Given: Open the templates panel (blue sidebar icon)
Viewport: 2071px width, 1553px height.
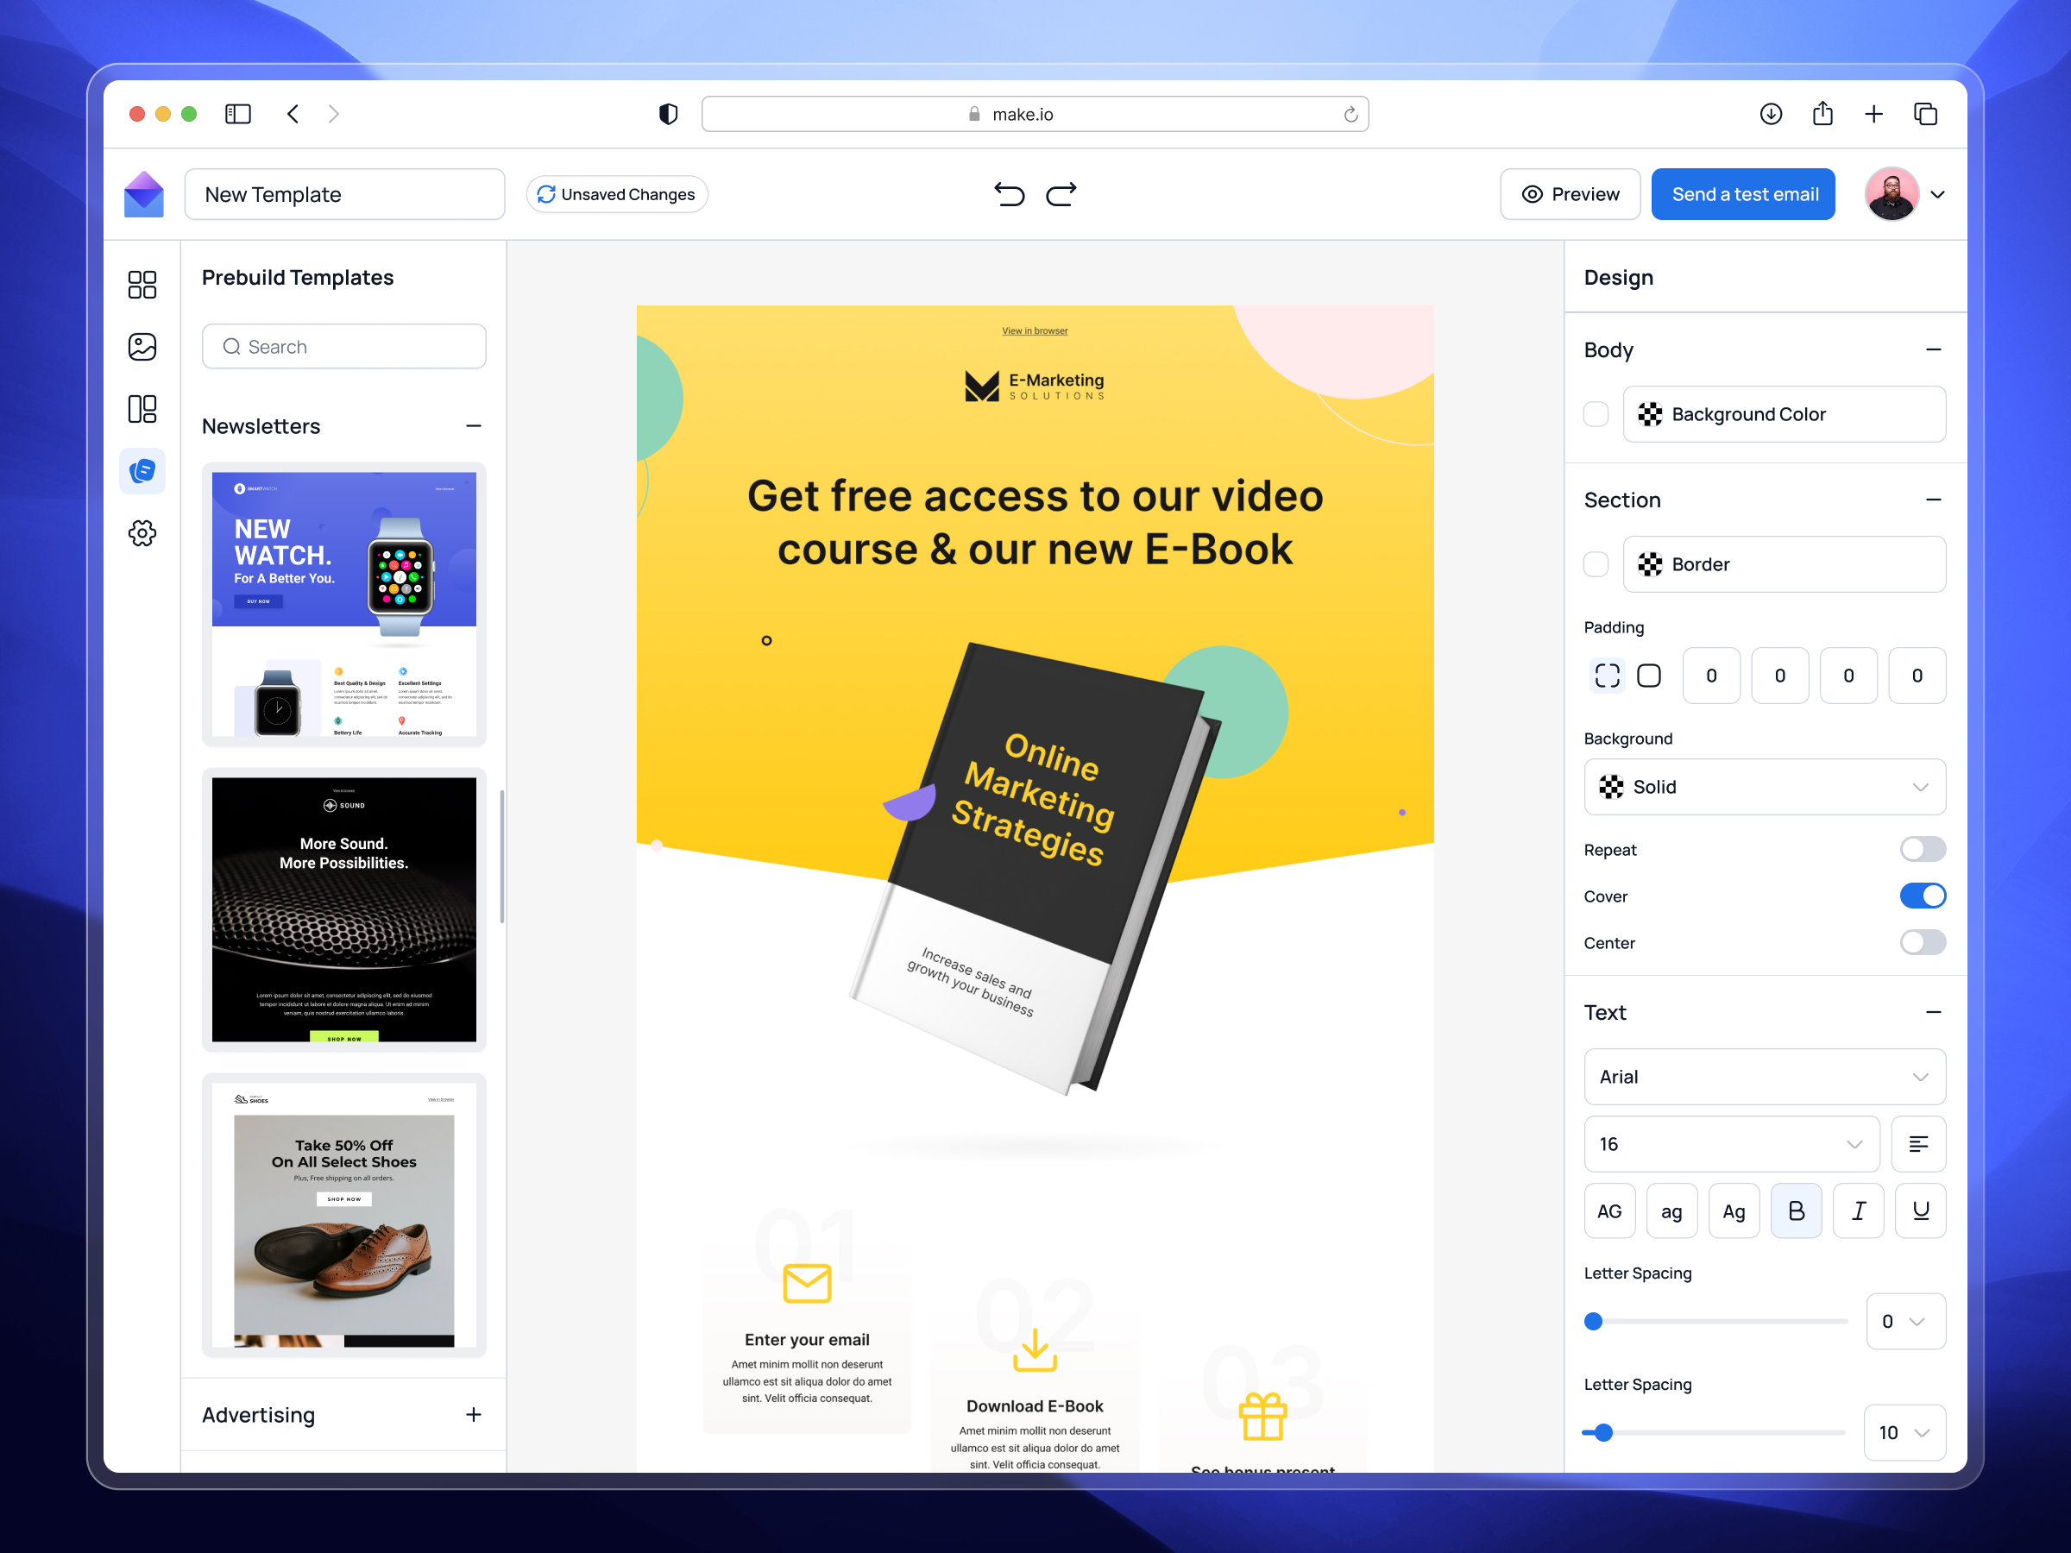Looking at the screenshot, I should pos(142,471).
